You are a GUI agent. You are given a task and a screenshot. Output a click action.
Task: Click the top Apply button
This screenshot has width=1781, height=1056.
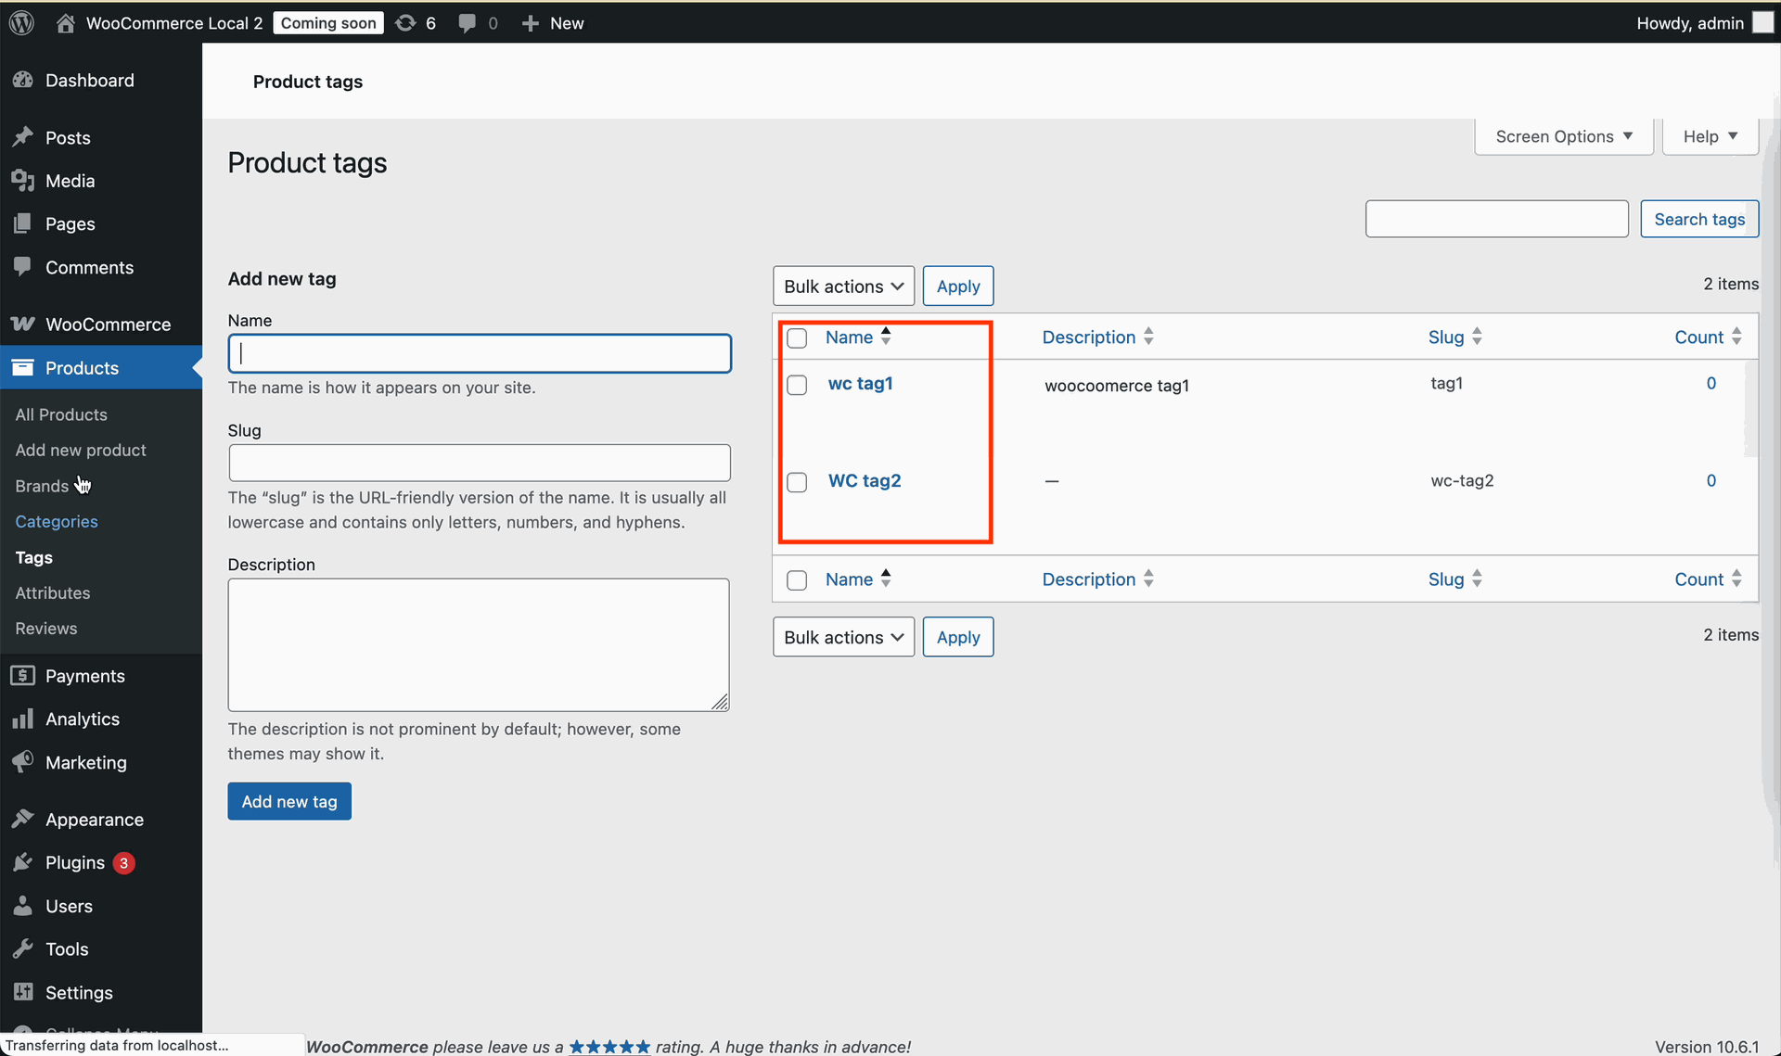(x=958, y=286)
